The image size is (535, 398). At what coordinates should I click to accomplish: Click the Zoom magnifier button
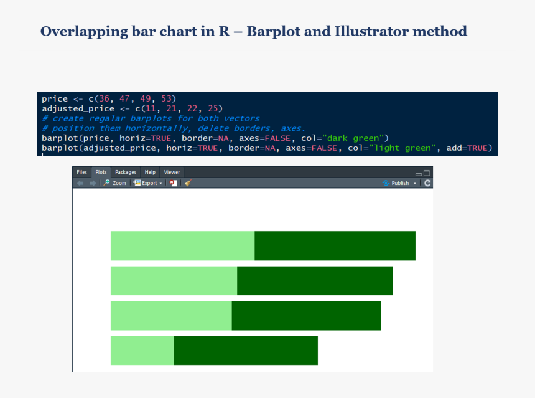coord(114,183)
